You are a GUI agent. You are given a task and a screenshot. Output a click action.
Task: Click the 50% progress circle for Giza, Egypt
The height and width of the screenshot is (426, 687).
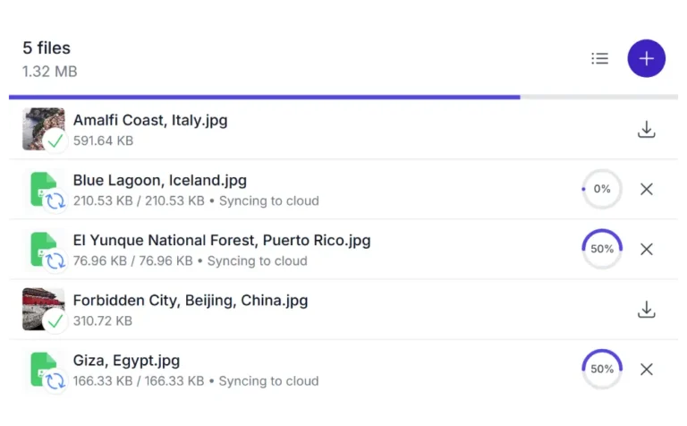pyautogui.click(x=602, y=369)
